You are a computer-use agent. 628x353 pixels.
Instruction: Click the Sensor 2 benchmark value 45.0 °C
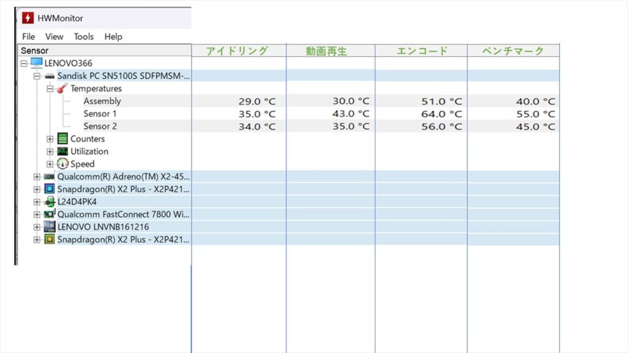coord(535,126)
